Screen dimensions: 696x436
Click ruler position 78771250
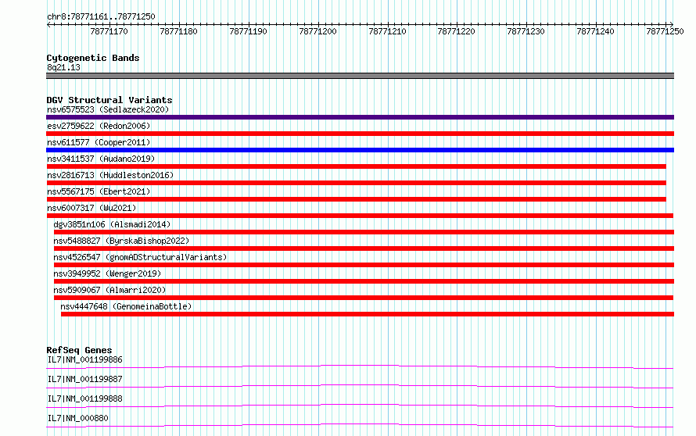pyautogui.click(x=665, y=31)
